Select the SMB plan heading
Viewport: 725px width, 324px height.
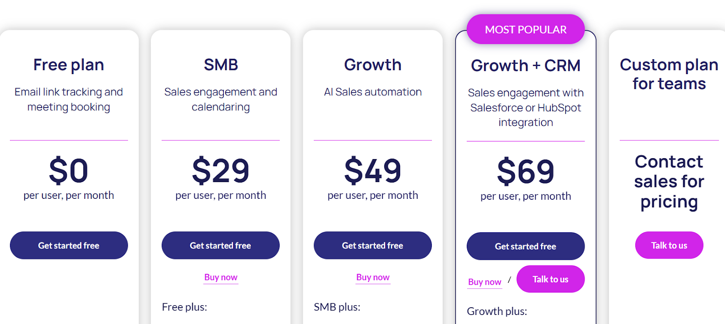220,65
